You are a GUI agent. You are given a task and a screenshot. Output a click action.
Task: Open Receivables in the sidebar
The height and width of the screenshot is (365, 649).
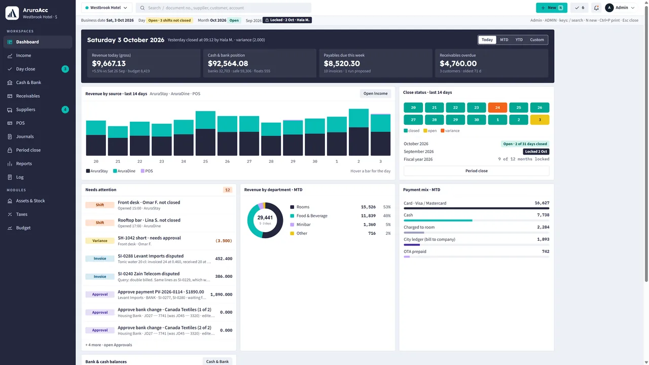[x=38, y=96]
